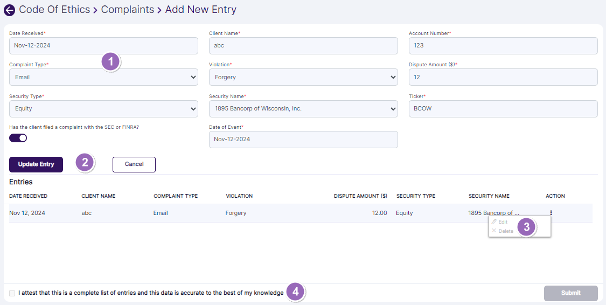606x305 pixels.
Task: Click the Update Entry button
Action: click(x=36, y=164)
